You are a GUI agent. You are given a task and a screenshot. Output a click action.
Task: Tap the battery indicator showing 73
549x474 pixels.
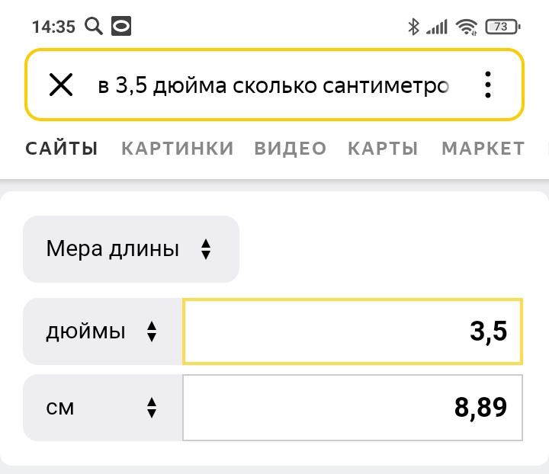pos(502,27)
